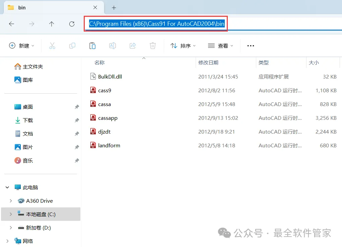Sort by 名称 column header
Viewport: 342px width, 247px height.
pyautogui.click(x=99, y=62)
